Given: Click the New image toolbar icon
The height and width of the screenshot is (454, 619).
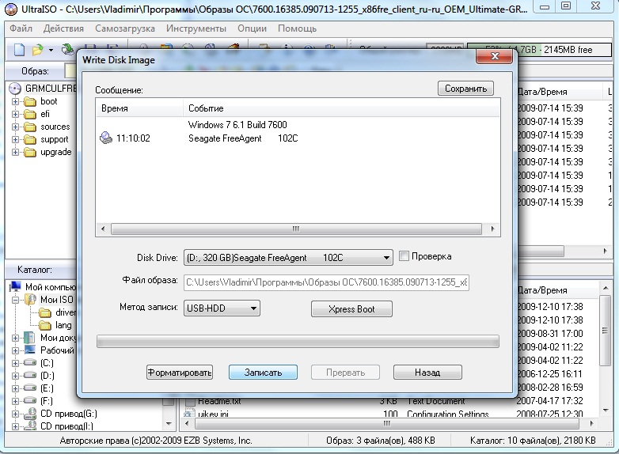Looking at the screenshot, I should [19, 50].
